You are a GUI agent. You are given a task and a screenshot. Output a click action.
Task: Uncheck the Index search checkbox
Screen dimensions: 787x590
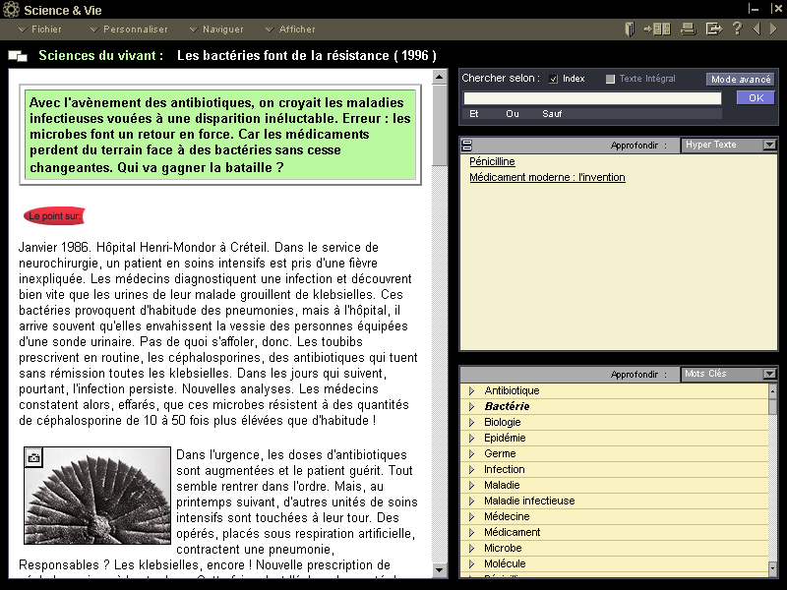[553, 80]
